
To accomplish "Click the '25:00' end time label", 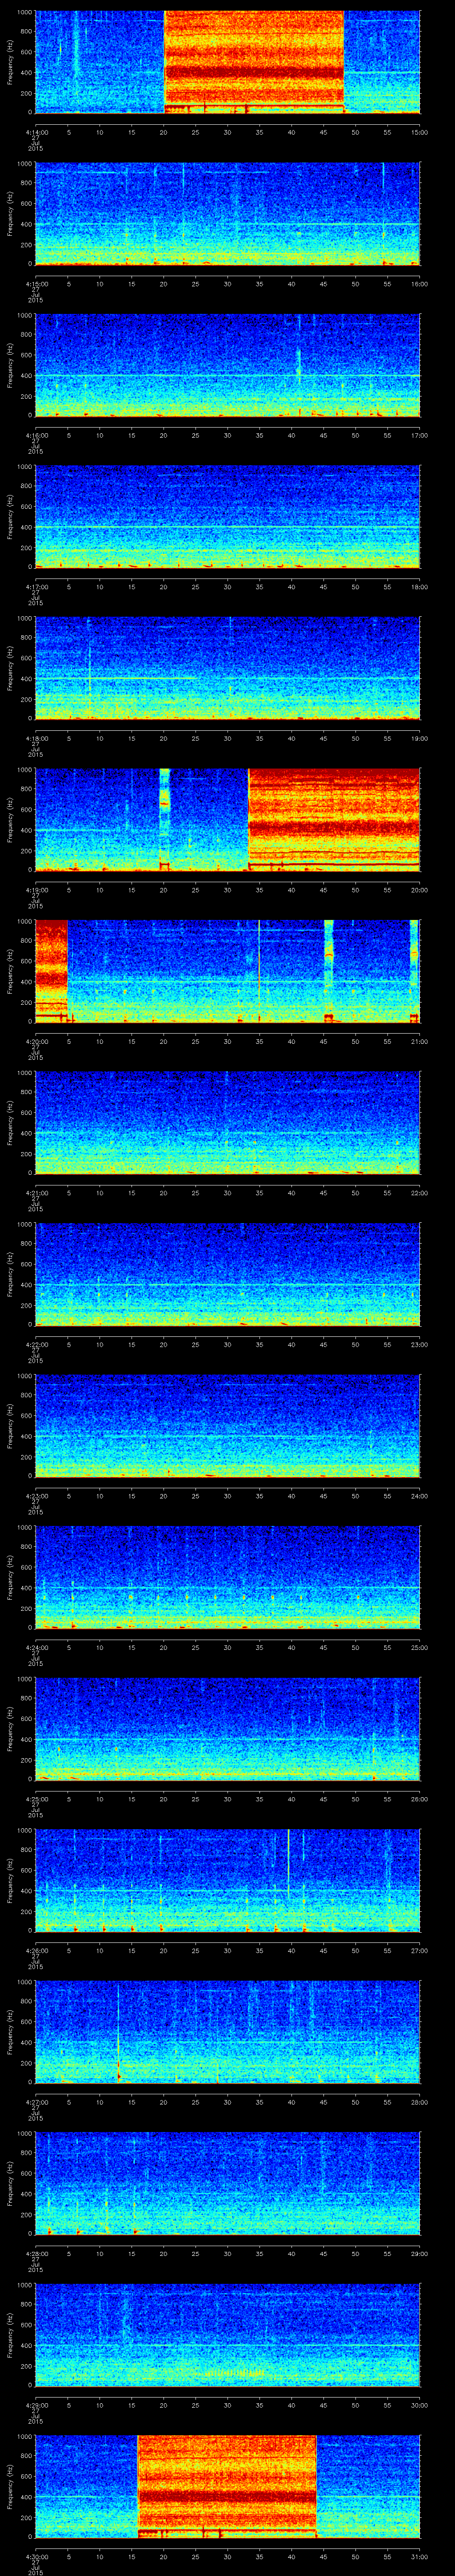I will [x=420, y=1648].
